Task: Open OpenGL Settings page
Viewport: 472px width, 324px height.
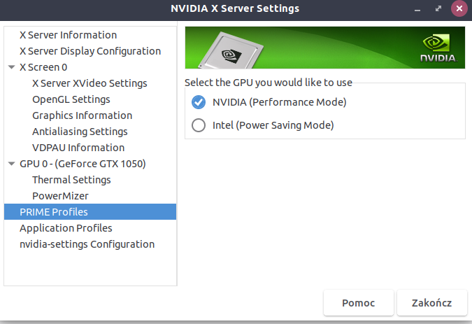Action: coord(71,99)
